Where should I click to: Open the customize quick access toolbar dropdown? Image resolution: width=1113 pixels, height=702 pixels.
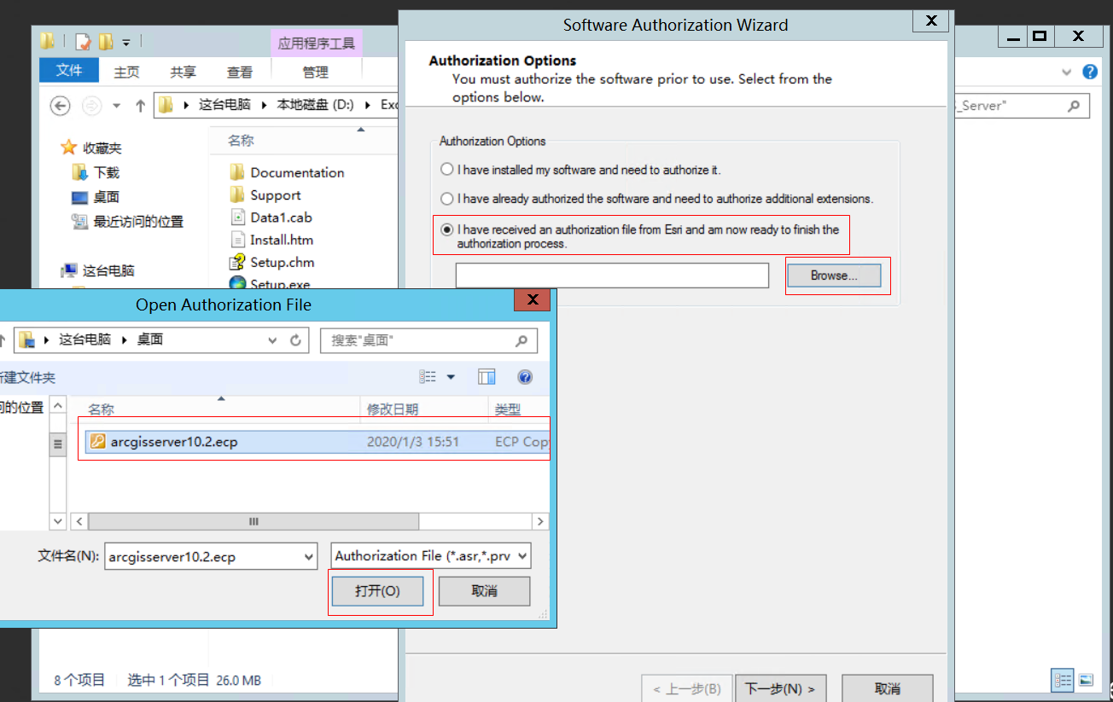tap(126, 42)
